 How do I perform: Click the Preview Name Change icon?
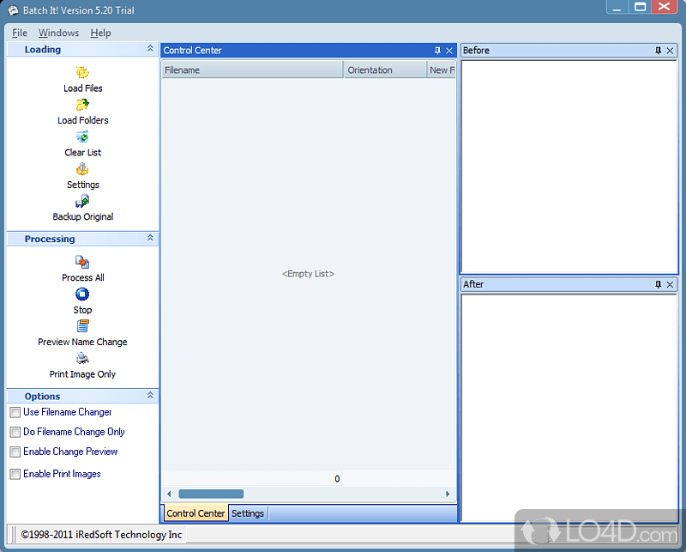[x=82, y=326]
